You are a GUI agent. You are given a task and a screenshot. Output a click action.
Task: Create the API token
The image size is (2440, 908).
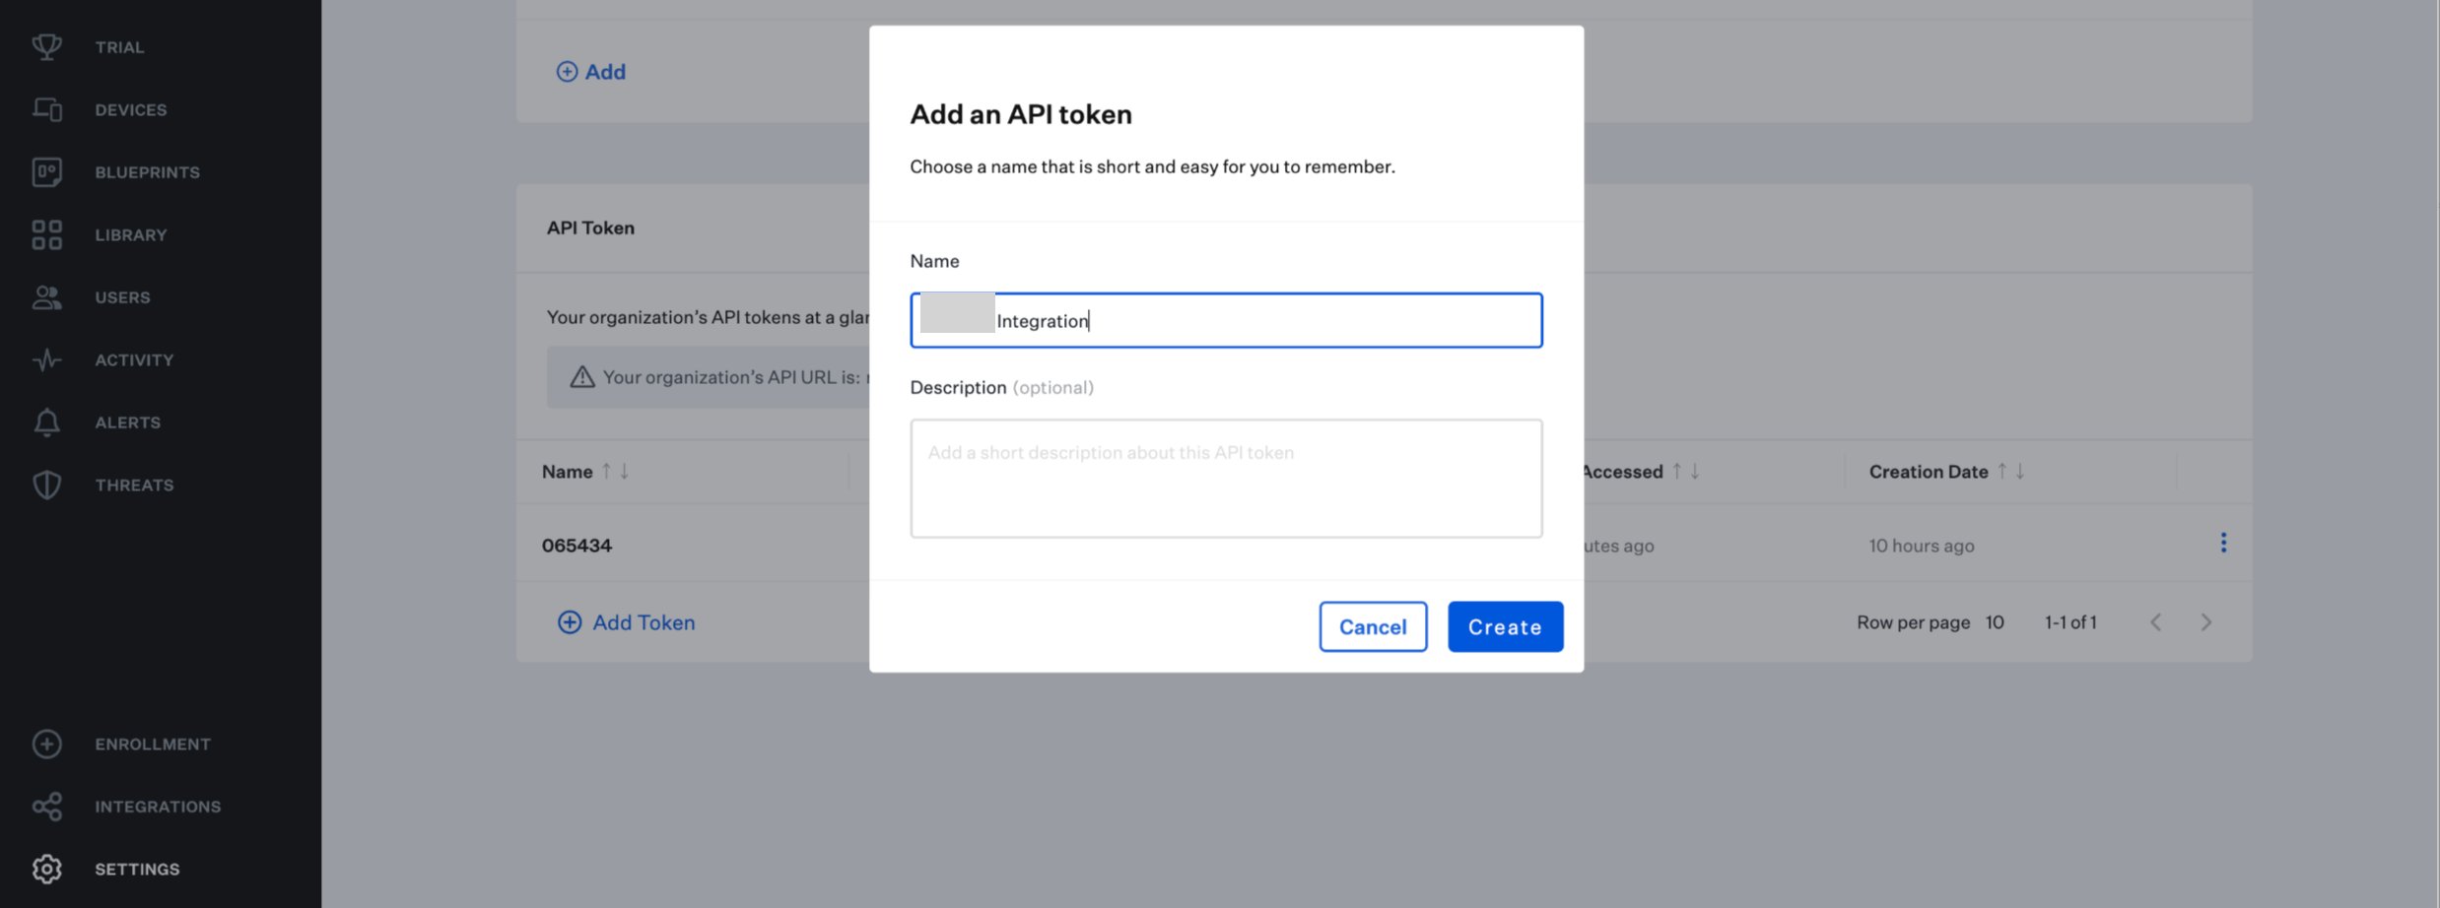click(x=1505, y=626)
